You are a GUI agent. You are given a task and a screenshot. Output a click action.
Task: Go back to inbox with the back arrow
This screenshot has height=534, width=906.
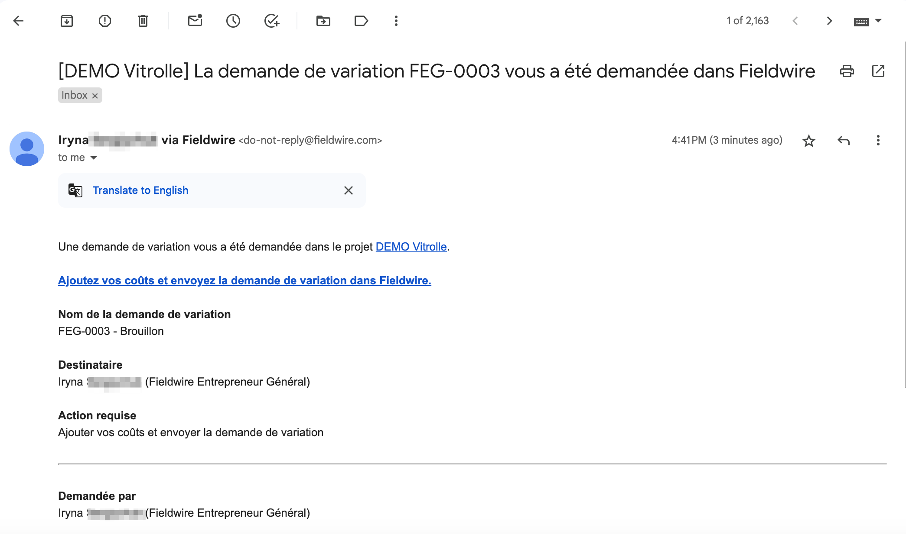18,21
